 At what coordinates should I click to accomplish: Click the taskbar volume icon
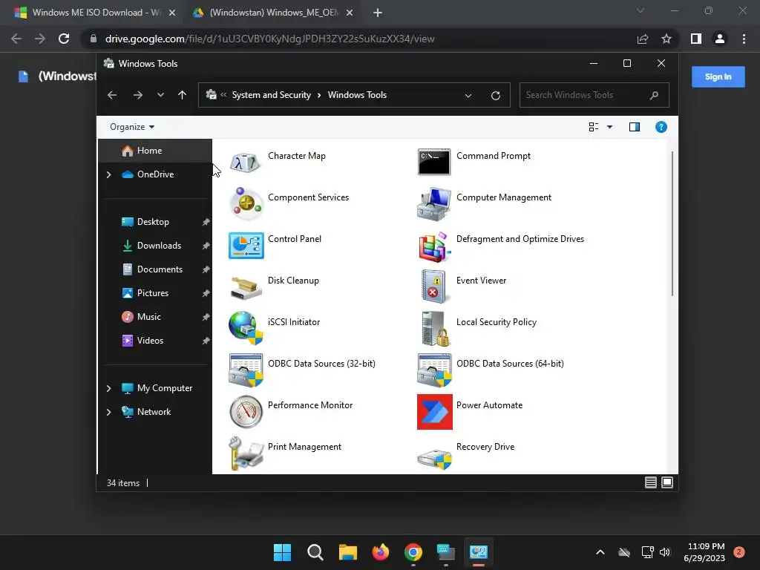tap(664, 552)
